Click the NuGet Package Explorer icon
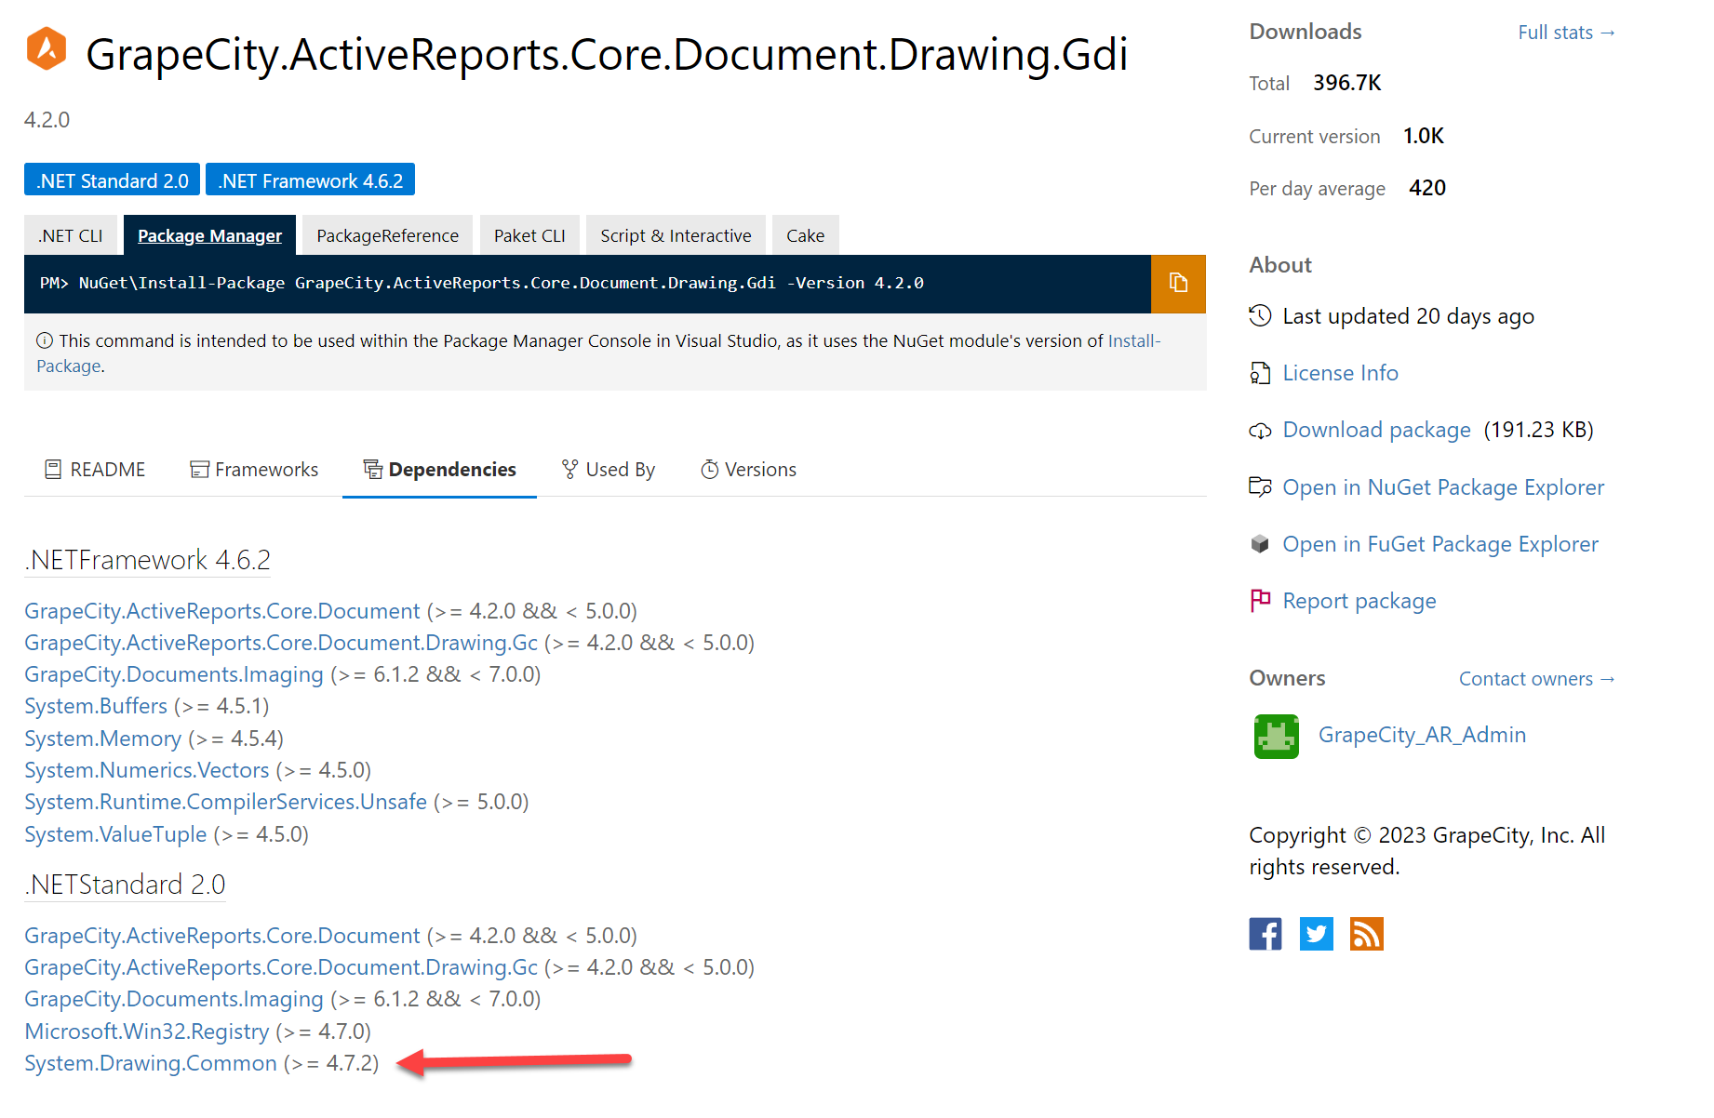This screenshot has height=1118, width=1714. [1260, 486]
